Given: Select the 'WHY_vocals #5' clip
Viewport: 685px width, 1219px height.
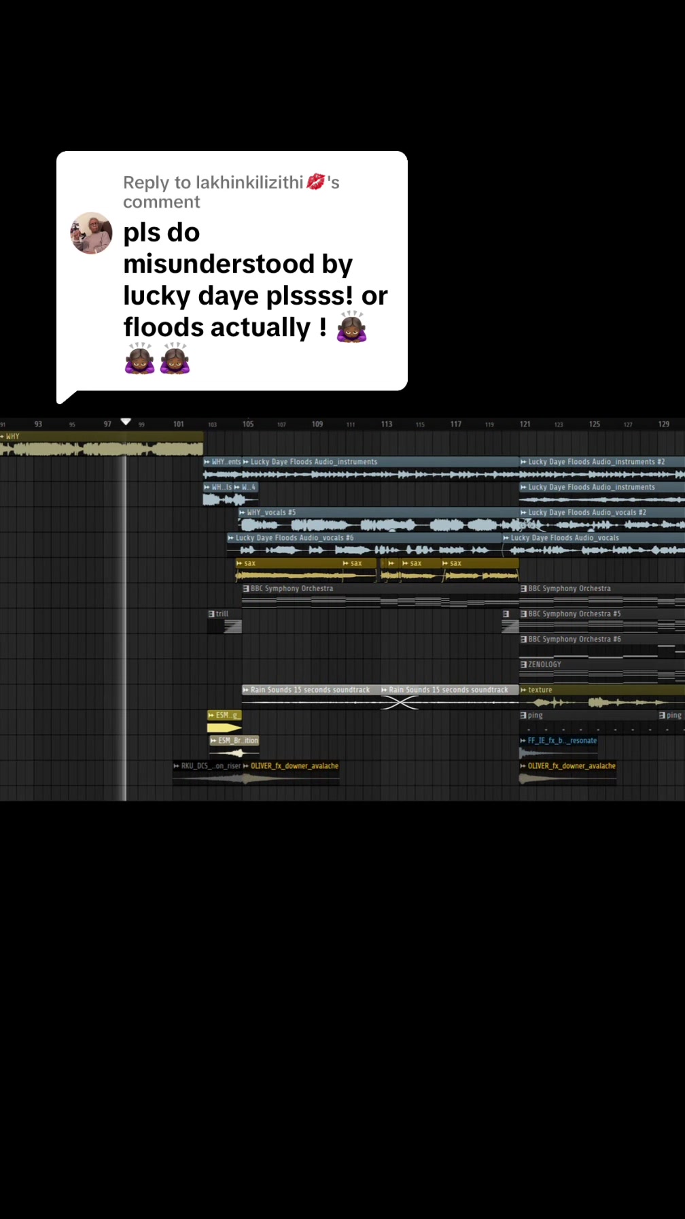Looking at the screenshot, I should 379,520.
